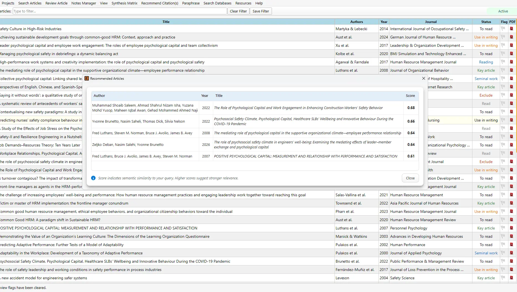Flag the Brunetto et al. 2022 article

click(503, 261)
